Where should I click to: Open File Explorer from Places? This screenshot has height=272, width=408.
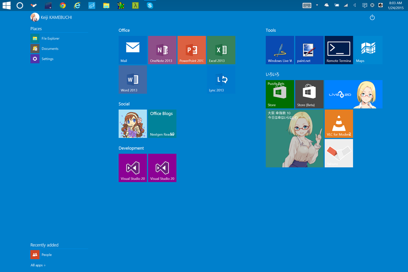(50, 39)
